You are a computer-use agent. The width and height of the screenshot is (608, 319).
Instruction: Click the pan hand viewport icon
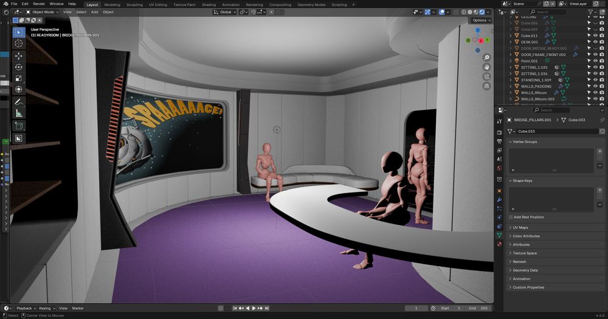[x=486, y=67]
